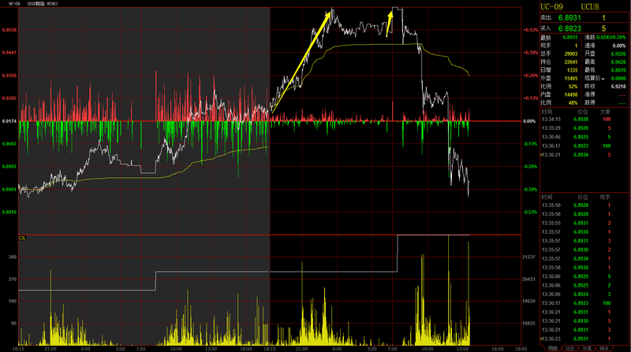Click the +0.53% percentage axis label
The height and width of the screenshot is (352, 631).
pyautogui.click(x=530, y=30)
